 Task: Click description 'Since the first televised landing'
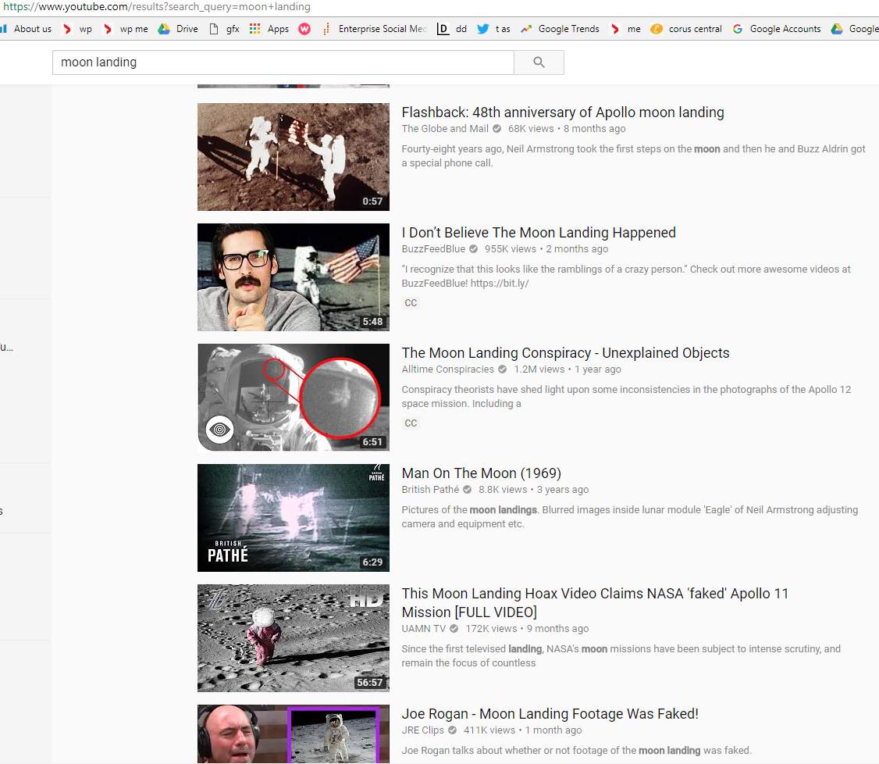(x=621, y=655)
